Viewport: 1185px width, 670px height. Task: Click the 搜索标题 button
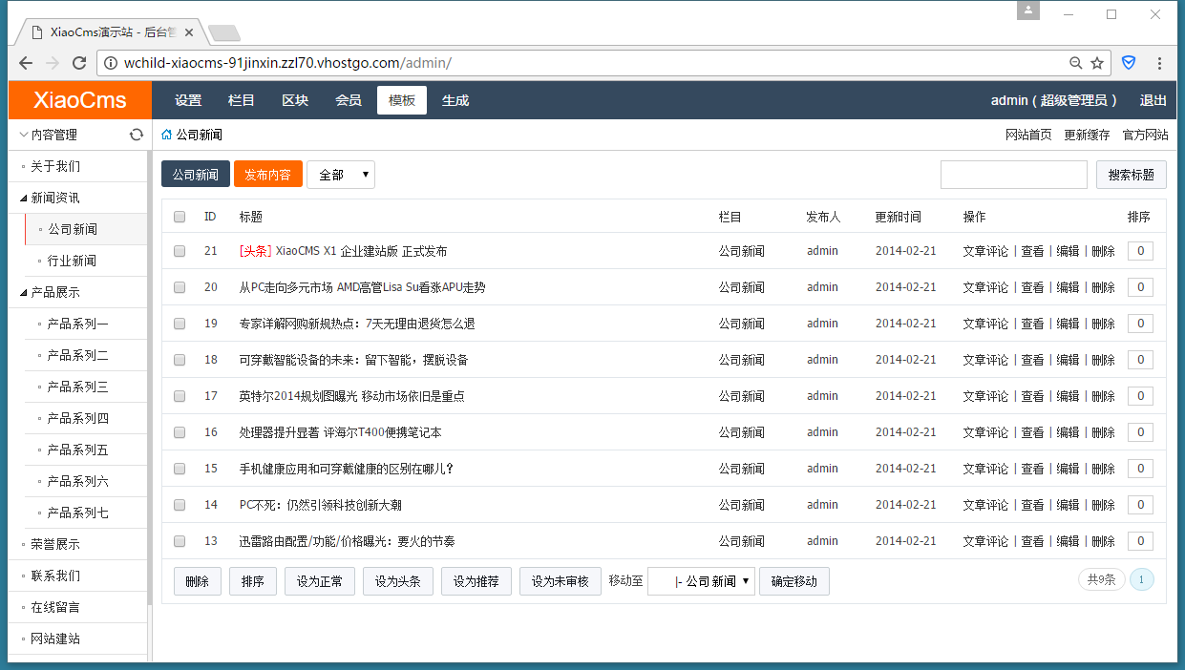[x=1132, y=175]
